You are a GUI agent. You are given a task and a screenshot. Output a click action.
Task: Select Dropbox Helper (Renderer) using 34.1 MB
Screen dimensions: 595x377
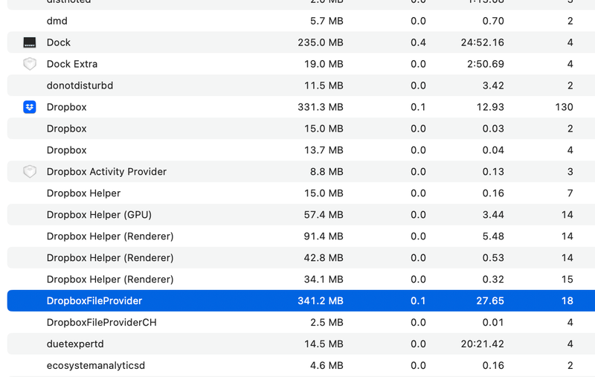tap(301, 279)
